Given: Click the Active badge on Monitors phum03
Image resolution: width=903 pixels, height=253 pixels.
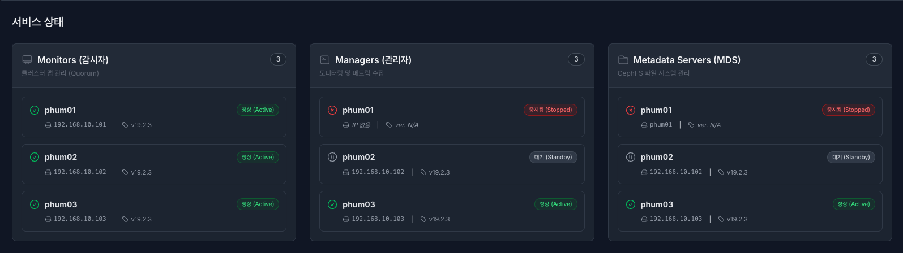Looking at the screenshot, I should click(258, 204).
